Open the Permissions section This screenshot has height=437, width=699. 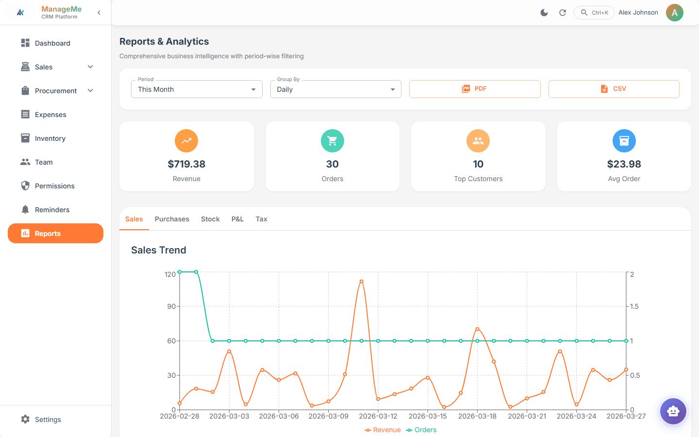pos(54,185)
